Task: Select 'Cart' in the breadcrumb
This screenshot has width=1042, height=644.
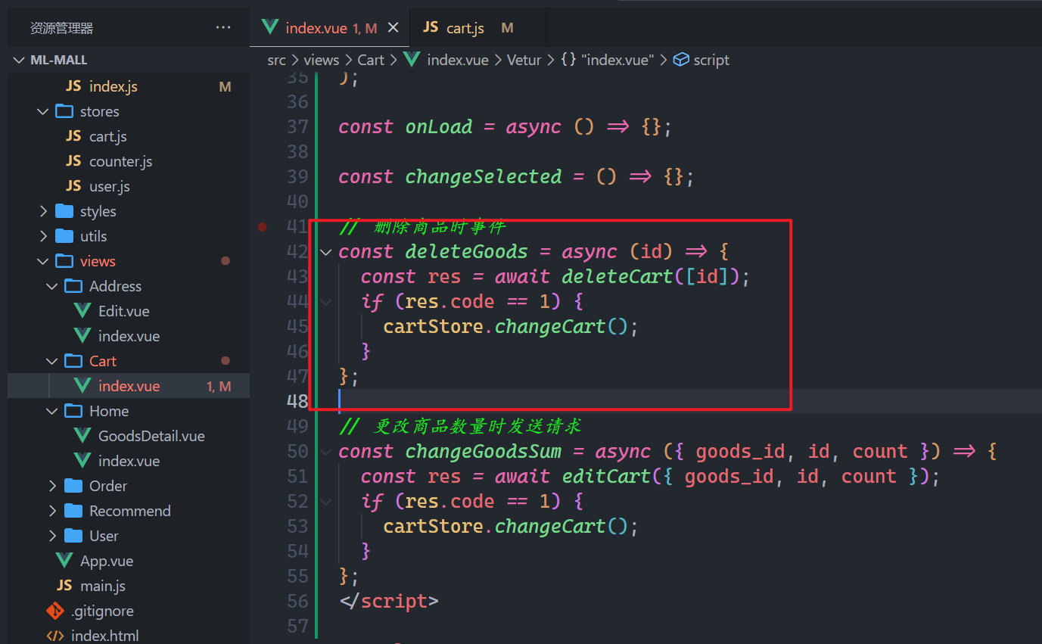Action: (x=371, y=60)
